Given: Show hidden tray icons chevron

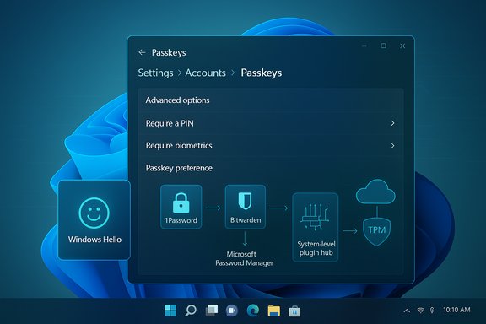Looking at the screenshot, I should [x=407, y=310].
